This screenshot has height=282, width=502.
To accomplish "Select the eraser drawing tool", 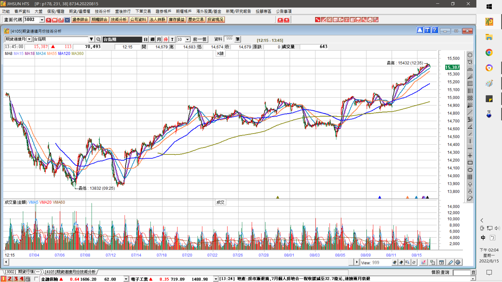I will click(x=470, y=199).
